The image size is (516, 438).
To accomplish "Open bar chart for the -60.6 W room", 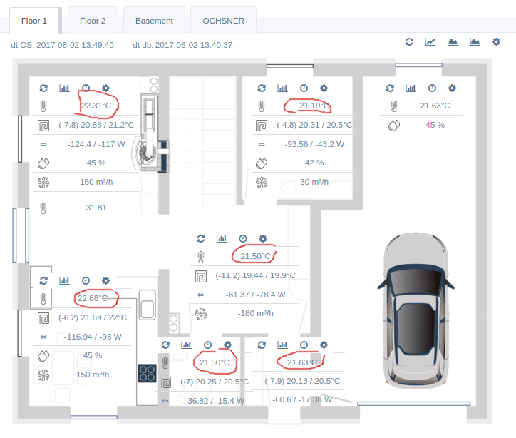I will tap(282, 345).
